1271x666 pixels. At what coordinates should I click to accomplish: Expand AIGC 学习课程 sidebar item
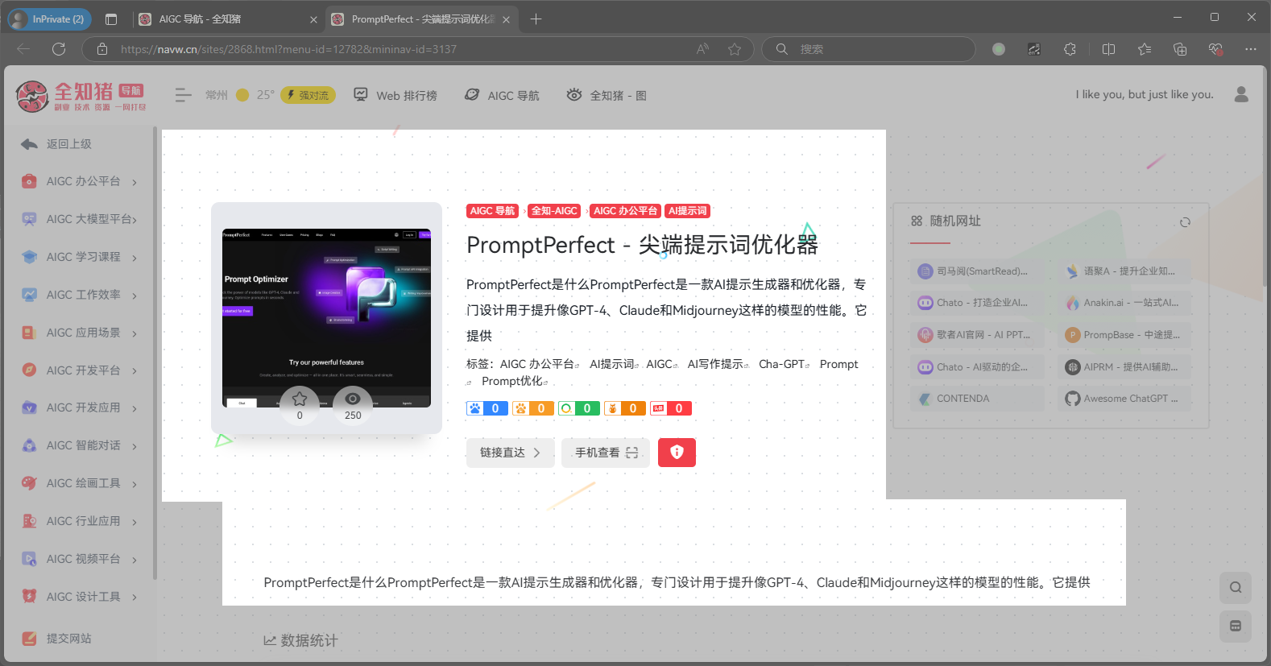[x=80, y=257]
